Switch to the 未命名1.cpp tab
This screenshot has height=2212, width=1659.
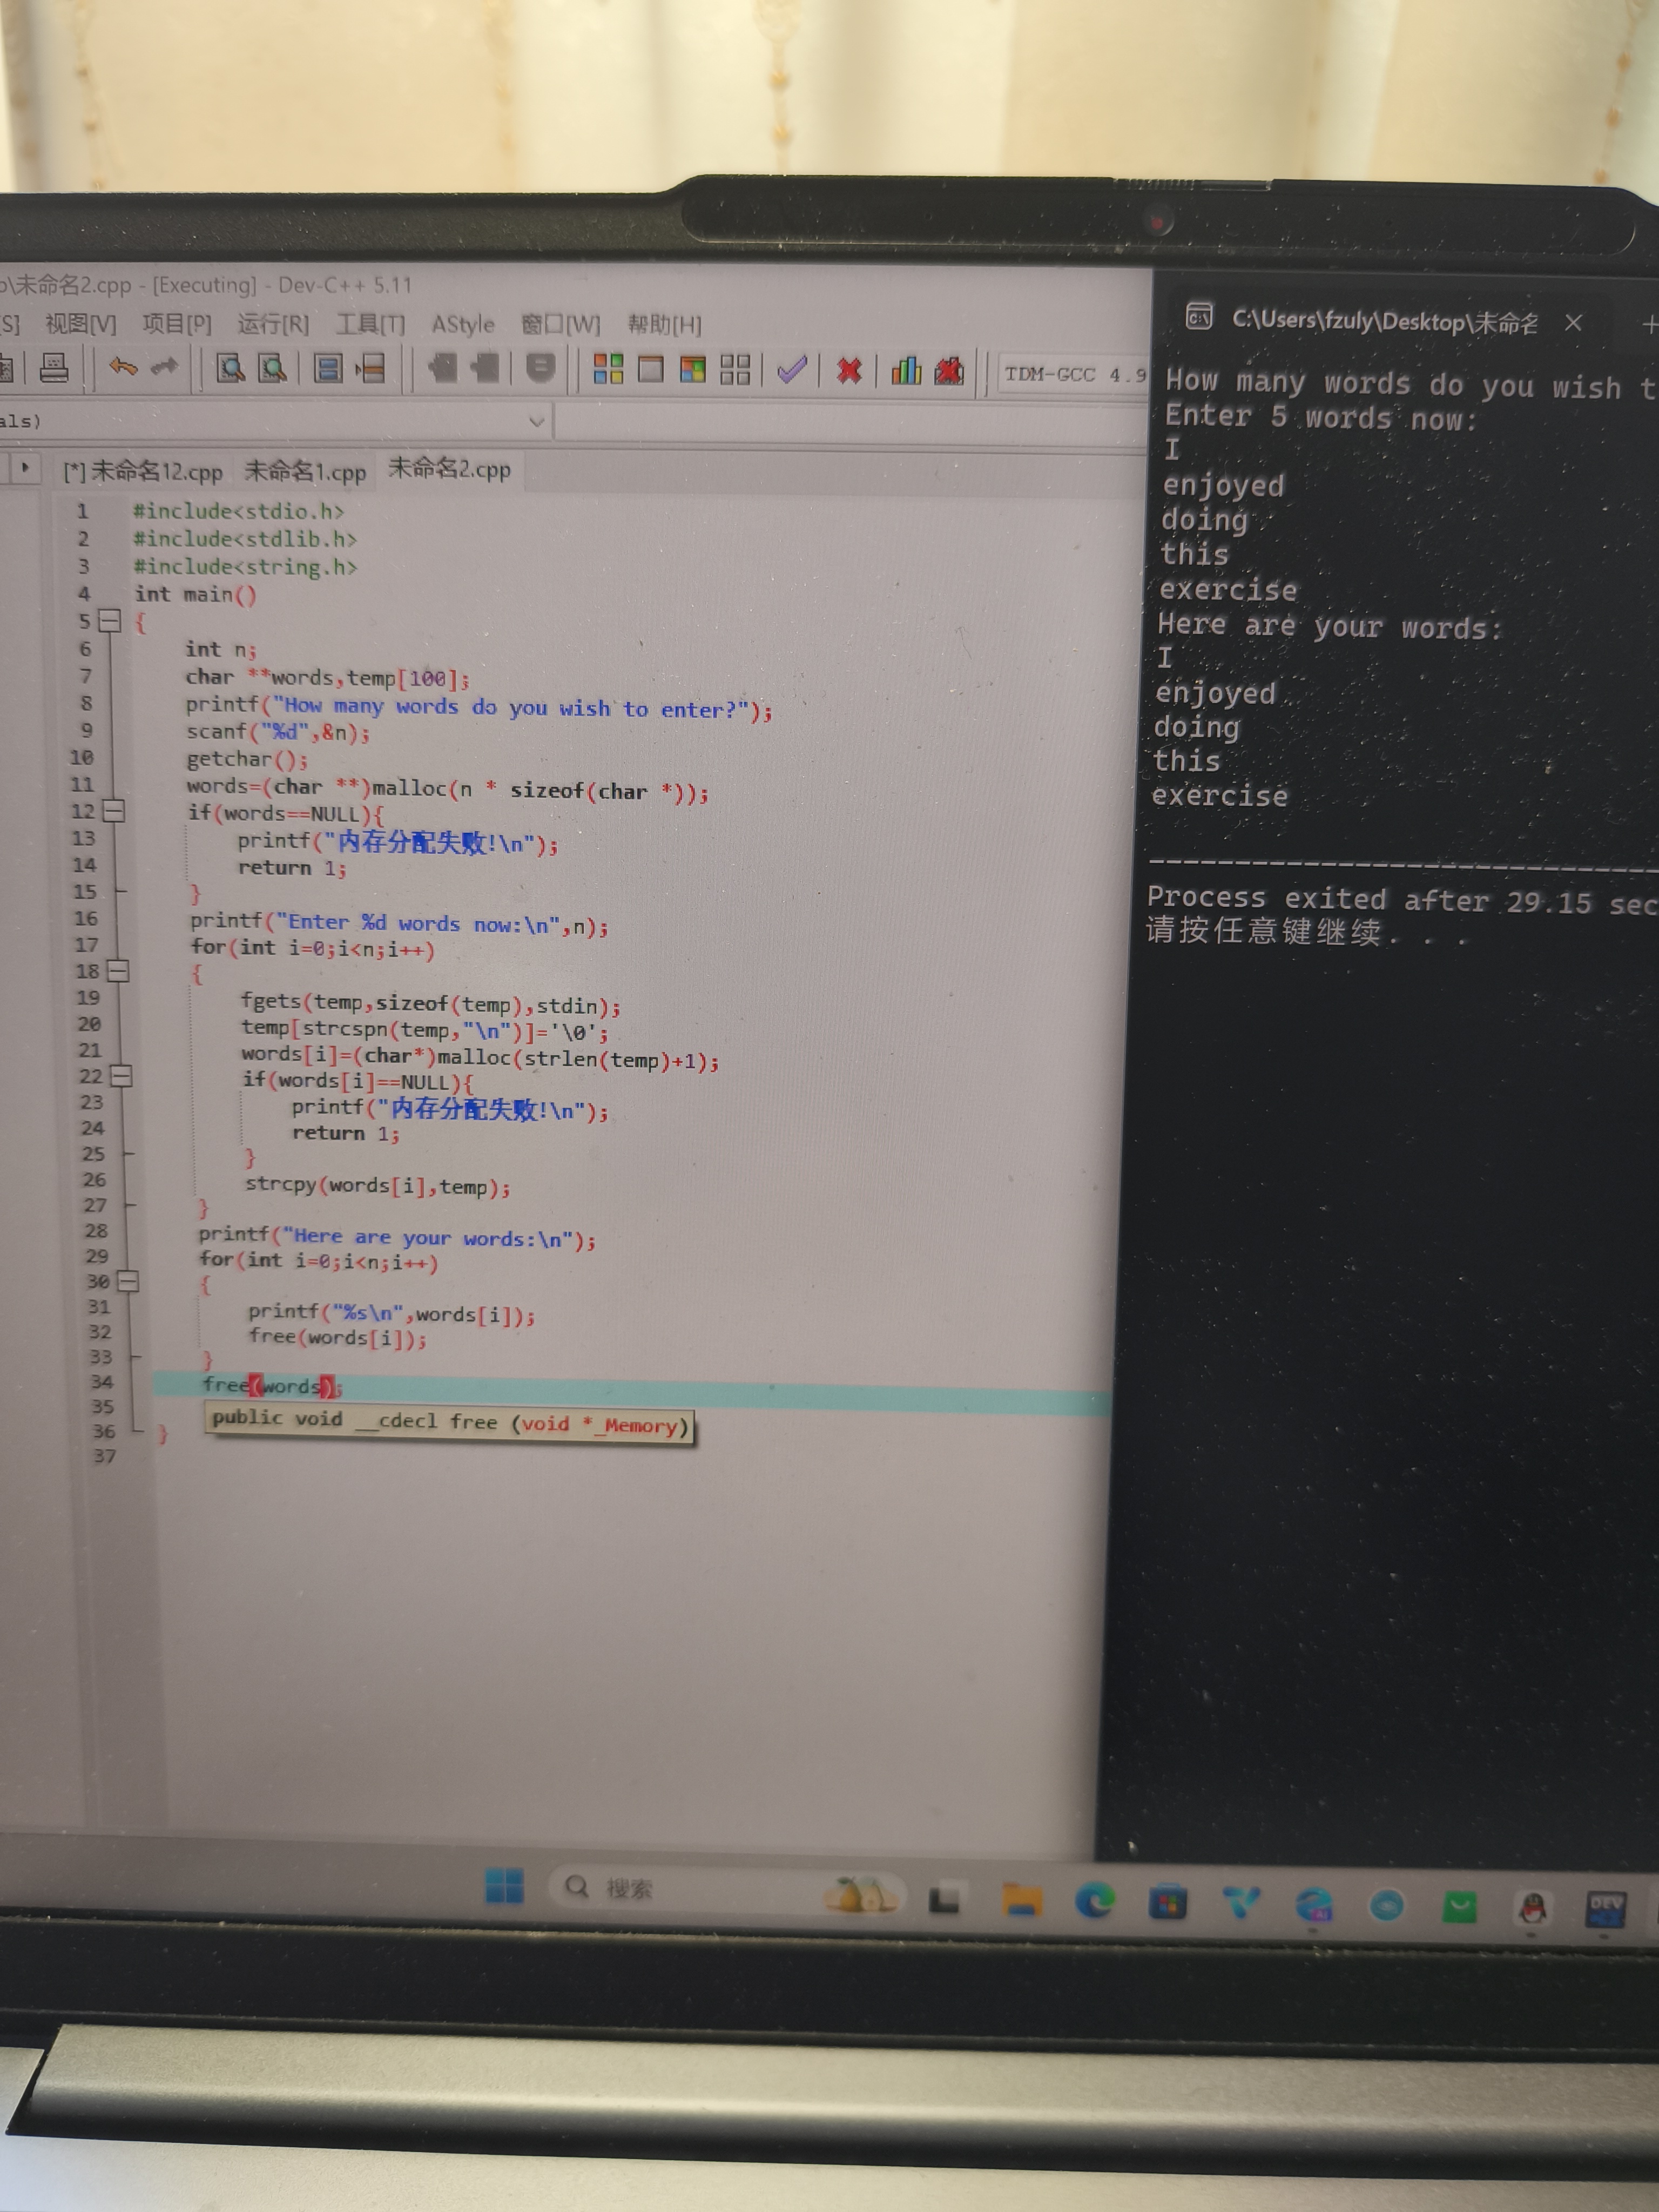(x=305, y=471)
